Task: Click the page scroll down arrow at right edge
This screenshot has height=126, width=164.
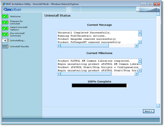Action: [158, 106]
